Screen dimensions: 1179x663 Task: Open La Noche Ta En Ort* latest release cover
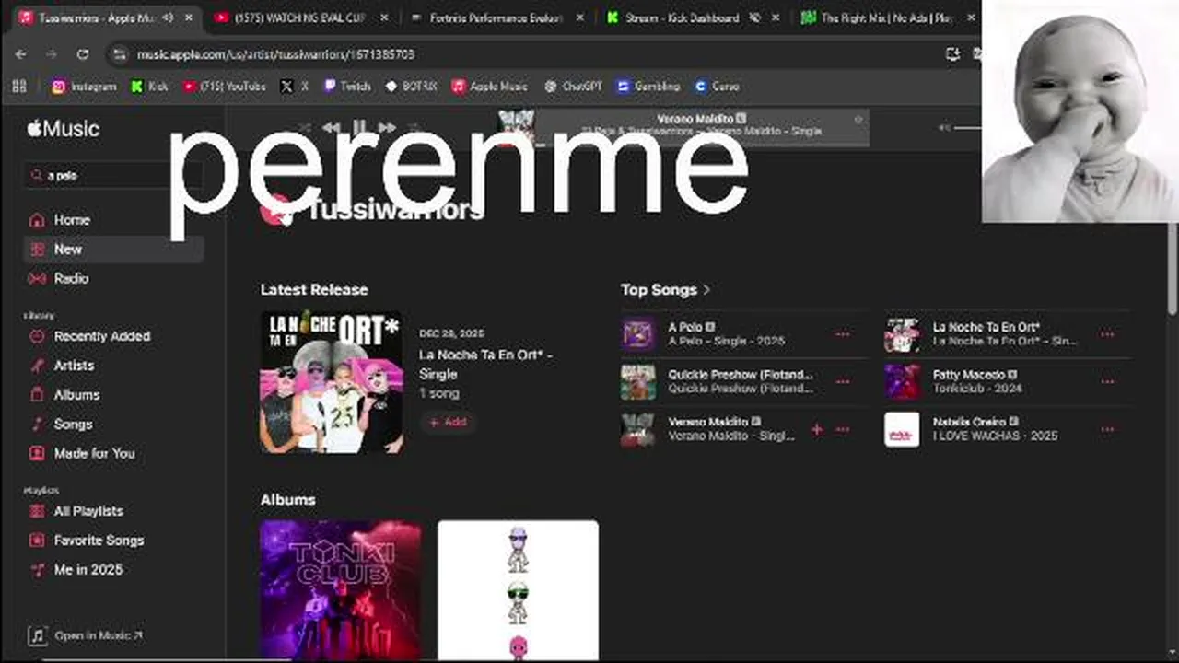[332, 382]
